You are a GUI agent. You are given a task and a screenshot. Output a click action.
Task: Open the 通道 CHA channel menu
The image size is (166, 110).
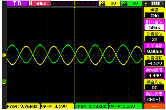point(154,13)
